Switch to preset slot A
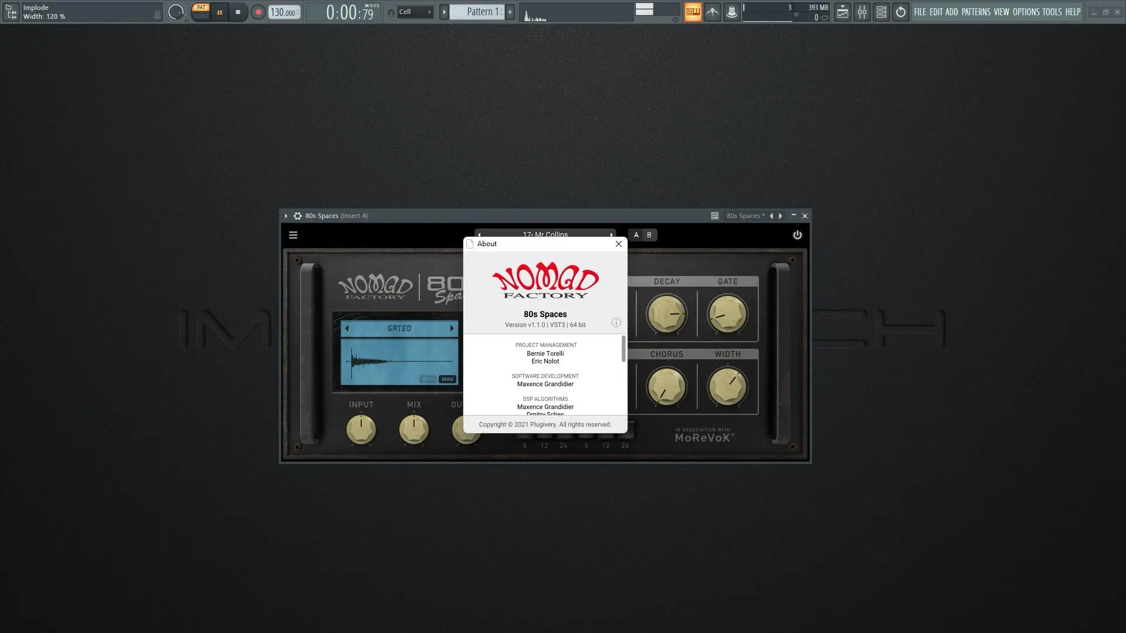Viewport: 1126px width, 633px height. tap(636, 235)
